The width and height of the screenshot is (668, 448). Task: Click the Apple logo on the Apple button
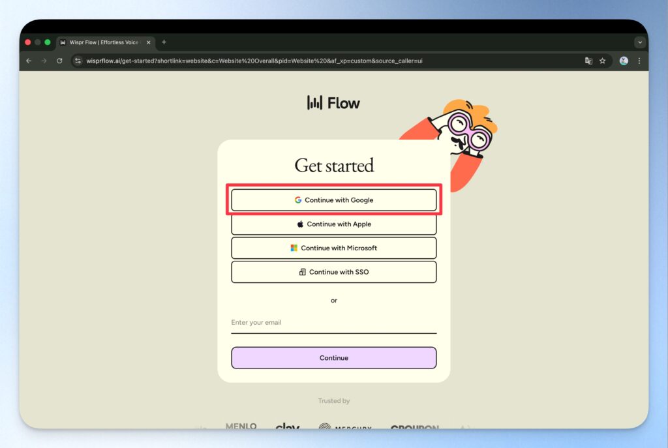[299, 224]
